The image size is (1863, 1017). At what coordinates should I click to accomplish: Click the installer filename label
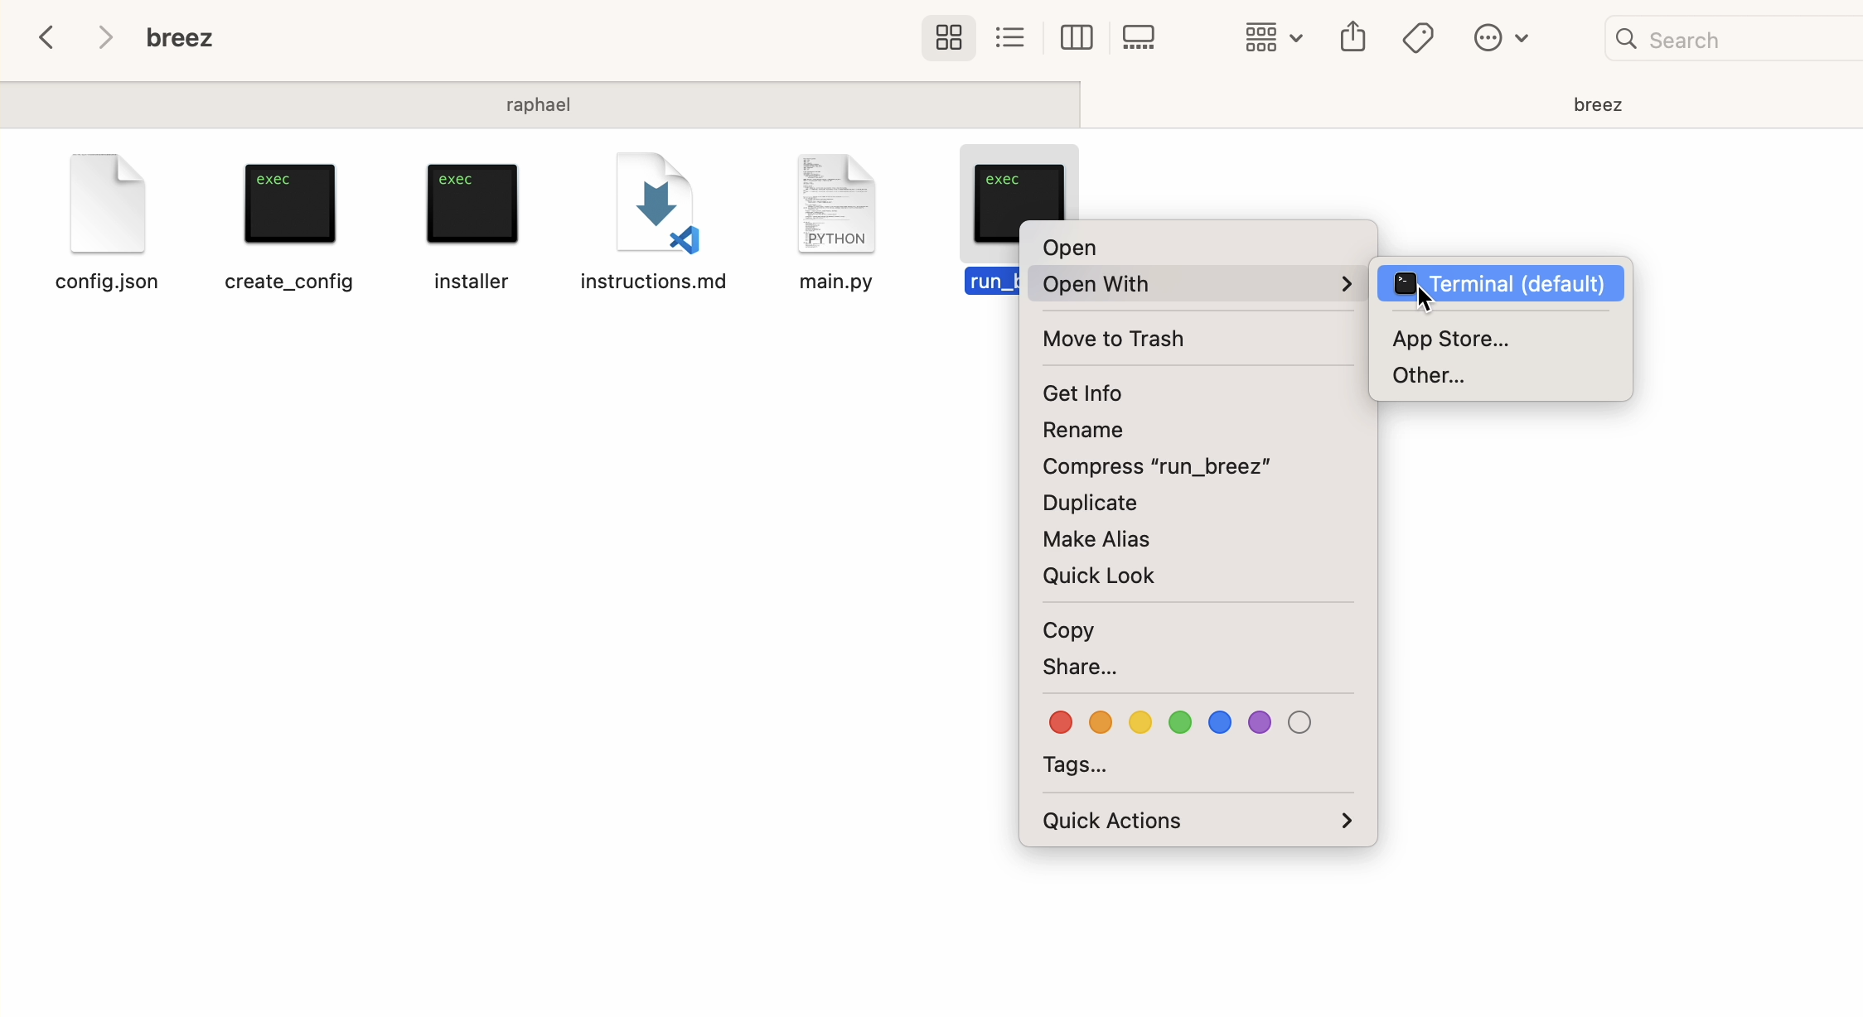(472, 282)
